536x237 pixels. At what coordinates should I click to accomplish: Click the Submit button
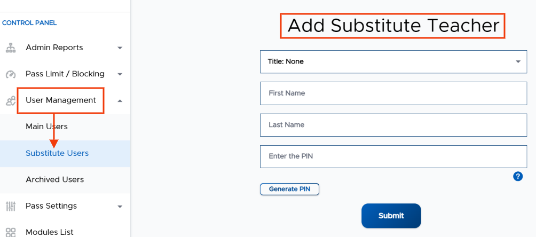click(391, 216)
